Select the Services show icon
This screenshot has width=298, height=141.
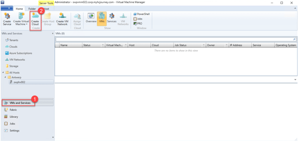click(112, 18)
